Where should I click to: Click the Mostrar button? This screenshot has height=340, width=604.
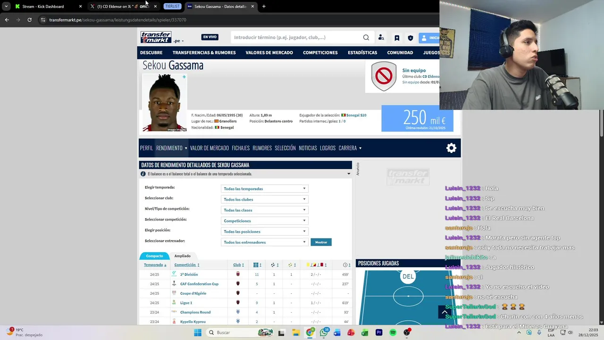321,242
